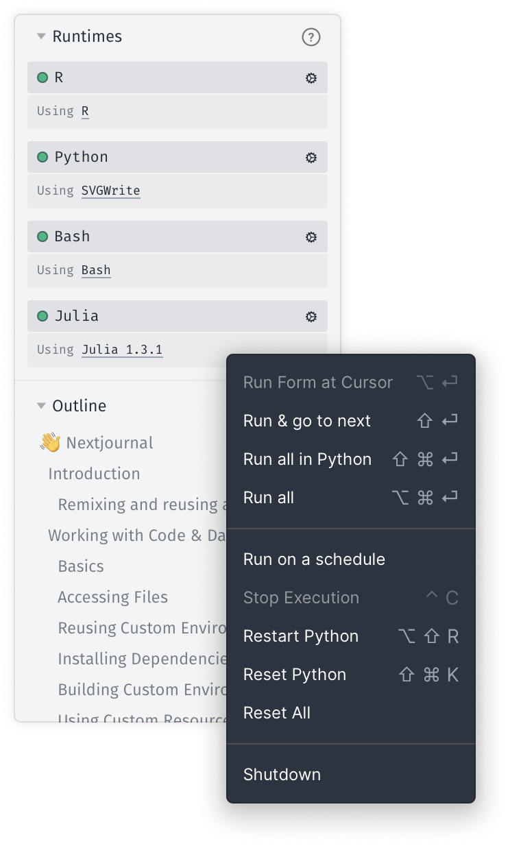Jump to Introduction in the outline
Screen dimensions: 510x846
(x=94, y=474)
